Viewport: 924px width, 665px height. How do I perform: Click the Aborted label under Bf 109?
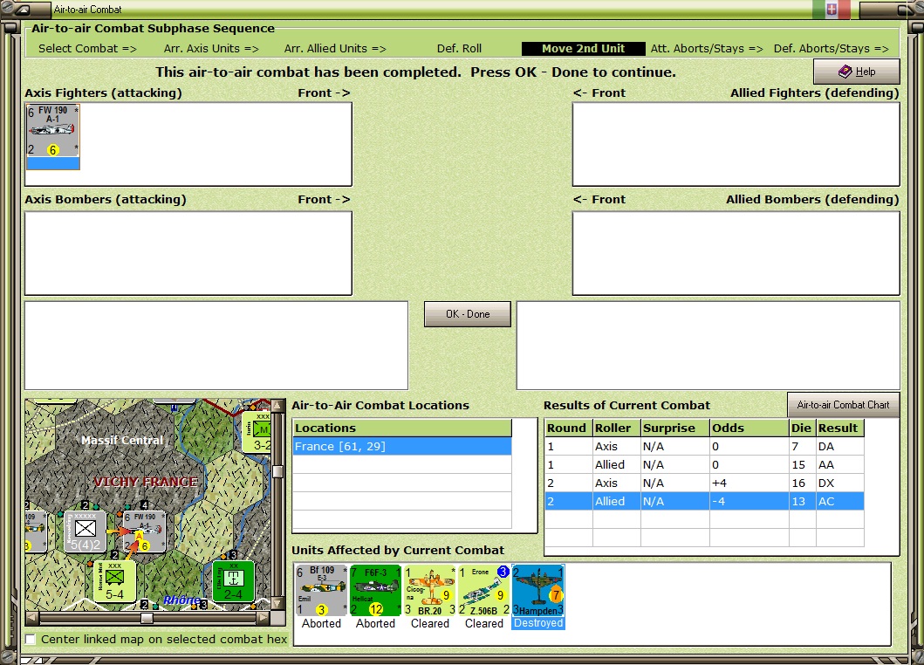pyautogui.click(x=321, y=623)
